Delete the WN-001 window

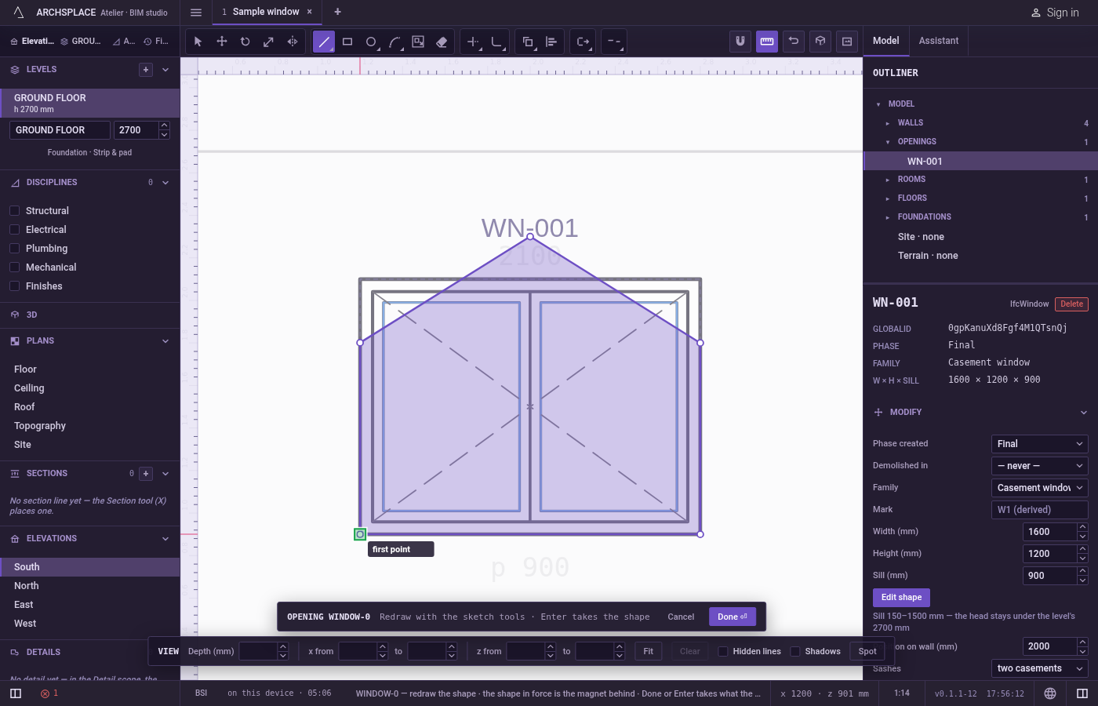(1071, 304)
